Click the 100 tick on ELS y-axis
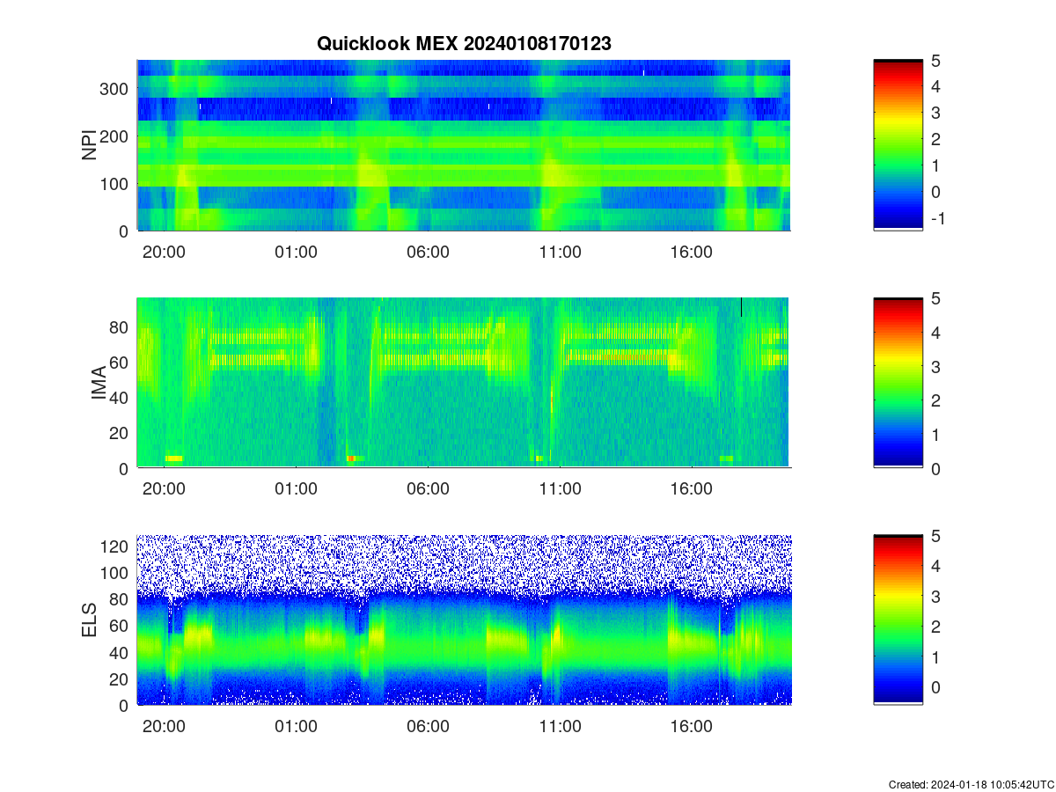Screen dimensions: 1056x792 point(114,573)
